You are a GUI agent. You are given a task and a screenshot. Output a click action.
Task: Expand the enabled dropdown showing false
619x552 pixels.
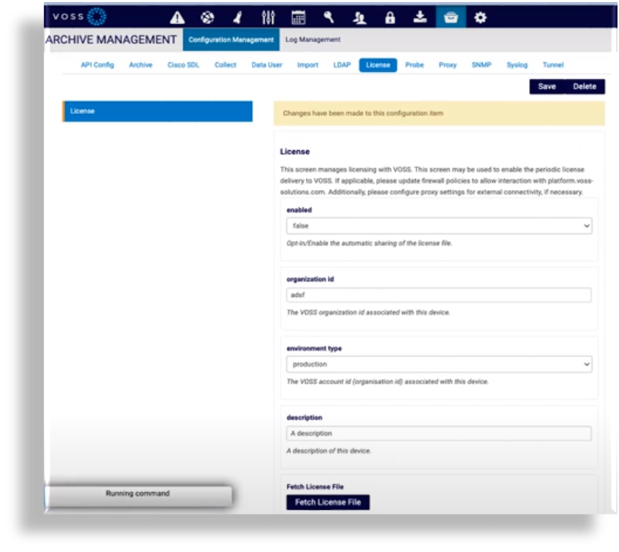(x=438, y=226)
